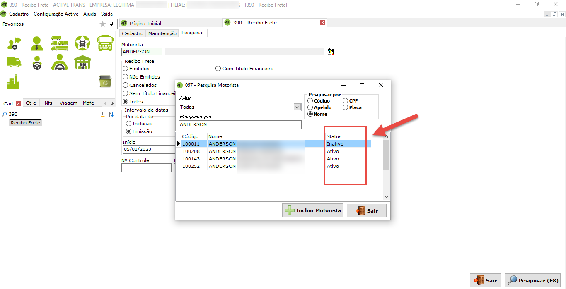Close the Pesquisa Motorista dialog
This screenshot has width=566, height=289.
(381, 85)
